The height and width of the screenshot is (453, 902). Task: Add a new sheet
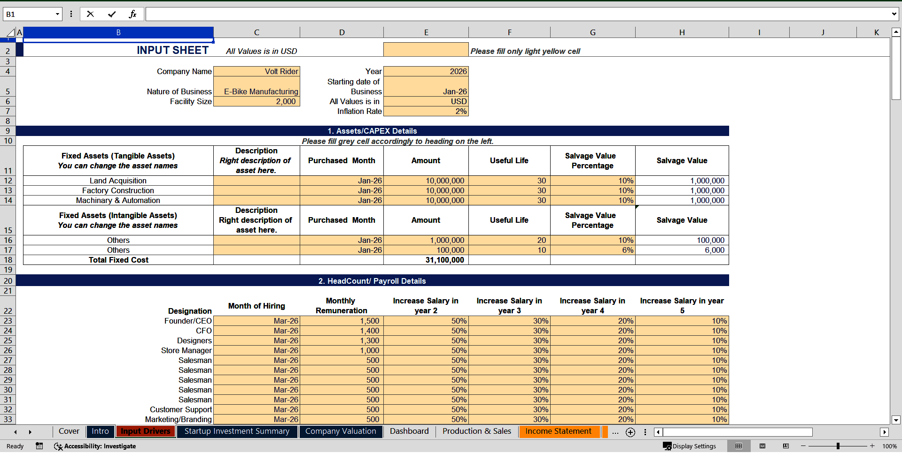630,432
